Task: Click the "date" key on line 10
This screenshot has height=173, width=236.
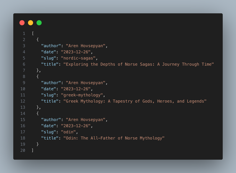Action: click(x=49, y=89)
